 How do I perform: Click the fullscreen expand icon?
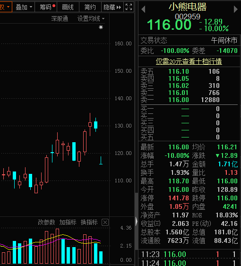click(129, 7)
